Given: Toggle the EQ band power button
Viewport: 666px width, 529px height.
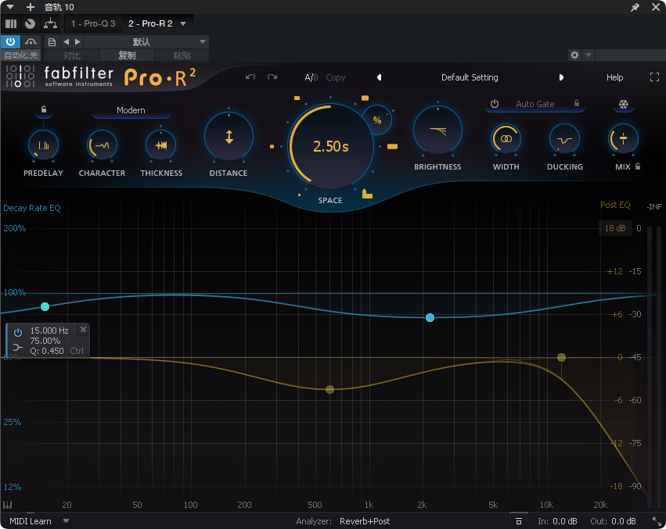Looking at the screenshot, I should 18,332.
